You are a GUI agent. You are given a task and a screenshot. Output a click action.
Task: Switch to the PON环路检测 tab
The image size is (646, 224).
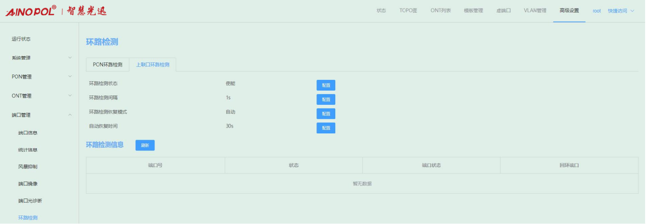pyautogui.click(x=107, y=65)
